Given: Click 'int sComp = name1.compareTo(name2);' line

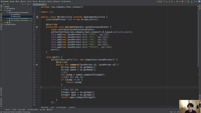Looking at the screenshot, I should coord(83,75).
